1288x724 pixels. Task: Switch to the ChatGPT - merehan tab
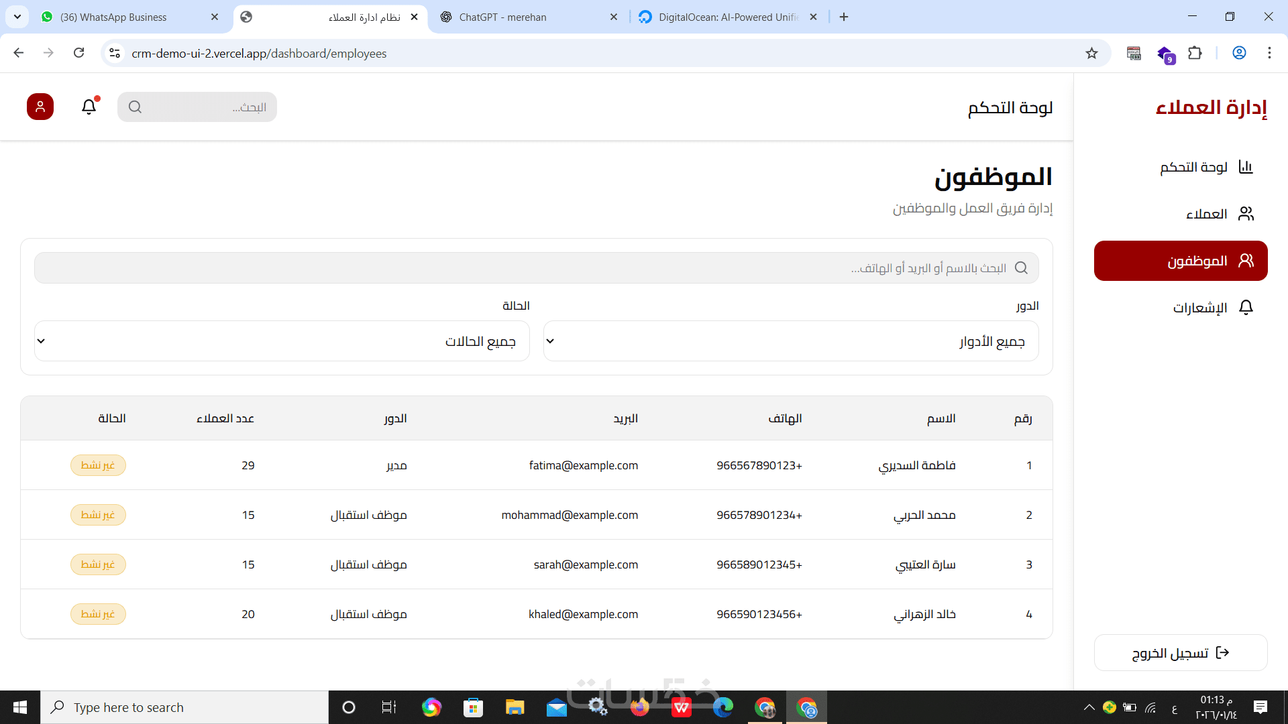pyautogui.click(x=503, y=17)
